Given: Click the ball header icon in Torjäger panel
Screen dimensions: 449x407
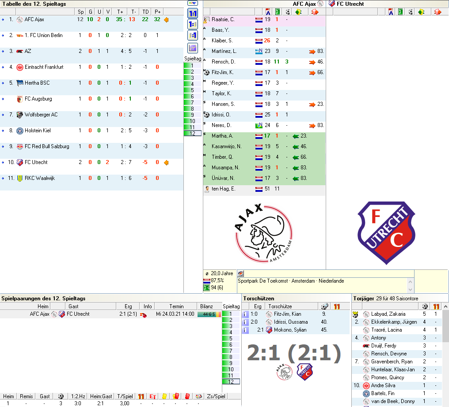Looking at the screenshot, I should pos(425,306).
